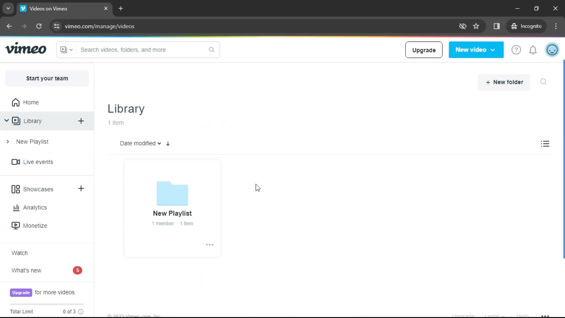Open a new browser tab
This screenshot has height=318, width=565.
121,9
